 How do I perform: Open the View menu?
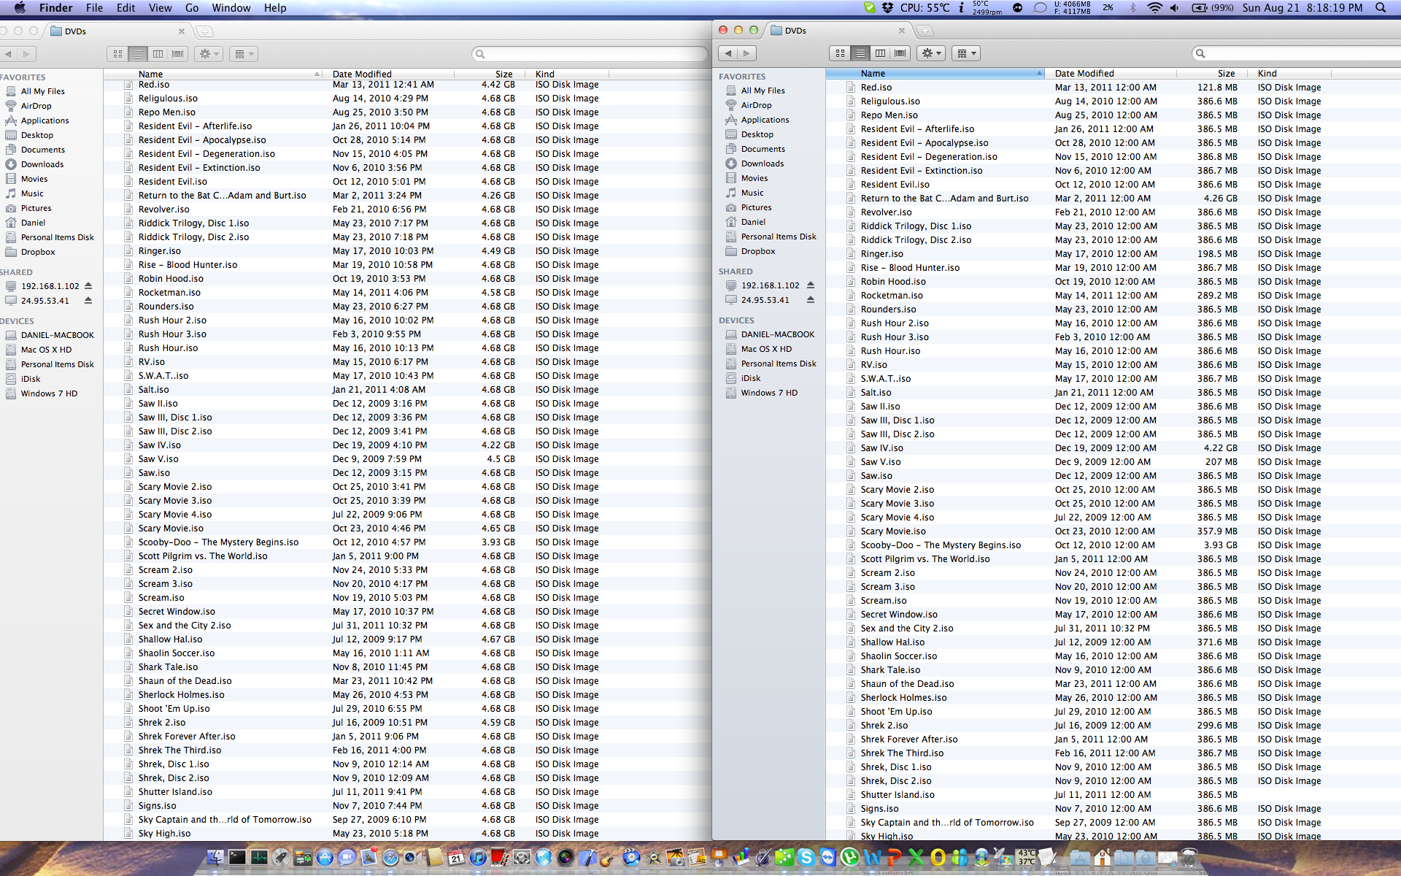click(x=160, y=8)
